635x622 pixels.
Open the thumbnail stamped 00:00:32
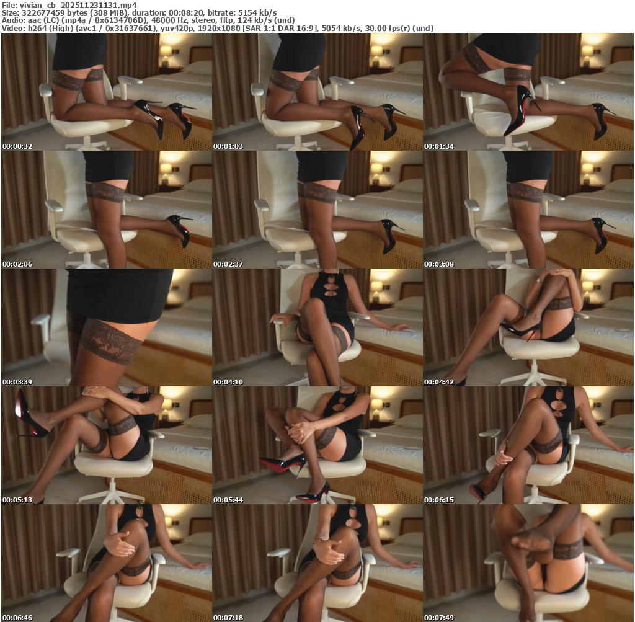[x=107, y=92]
